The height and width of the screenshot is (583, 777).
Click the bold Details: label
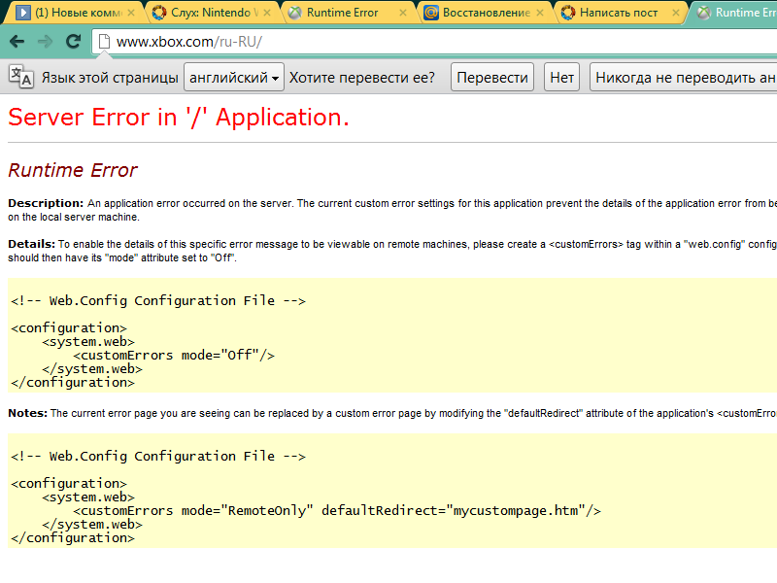coord(31,244)
